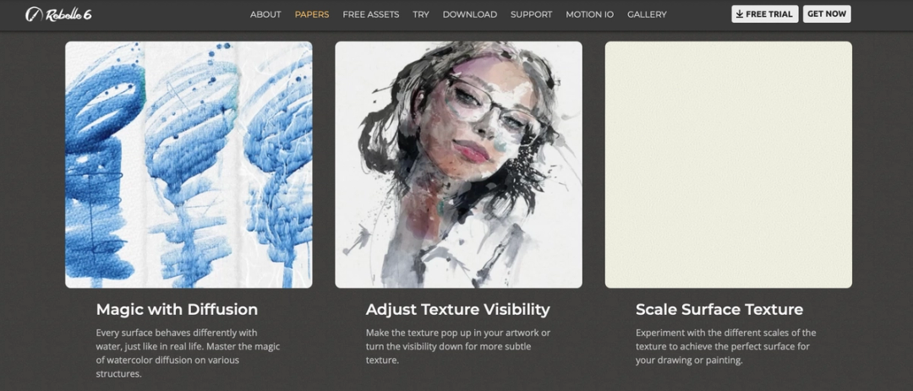The width and height of the screenshot is (913, 391).
Task: Open the Free Assets page
Action: pos(371,14)
